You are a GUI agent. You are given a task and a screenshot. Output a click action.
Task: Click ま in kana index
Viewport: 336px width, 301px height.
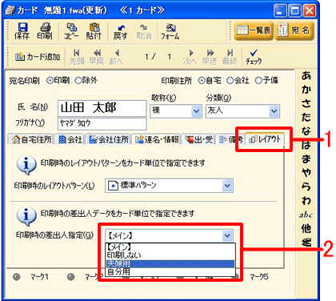[x=306, y=159]
